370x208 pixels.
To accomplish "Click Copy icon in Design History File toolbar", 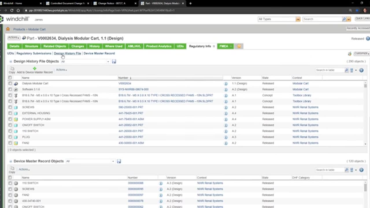I will [x=12, y=69].
